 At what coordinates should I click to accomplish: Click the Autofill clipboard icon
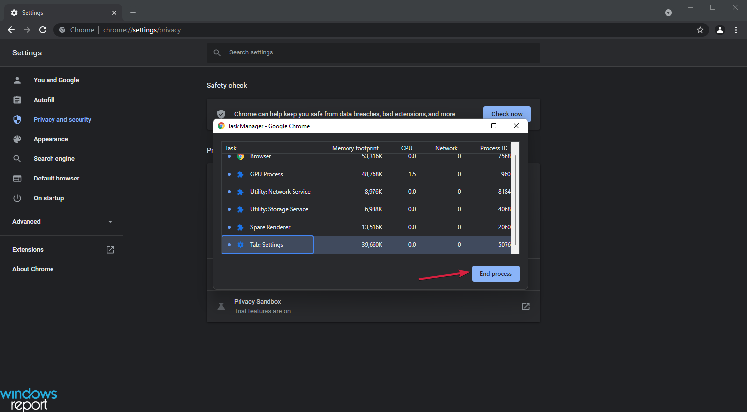tap(17, 100)
